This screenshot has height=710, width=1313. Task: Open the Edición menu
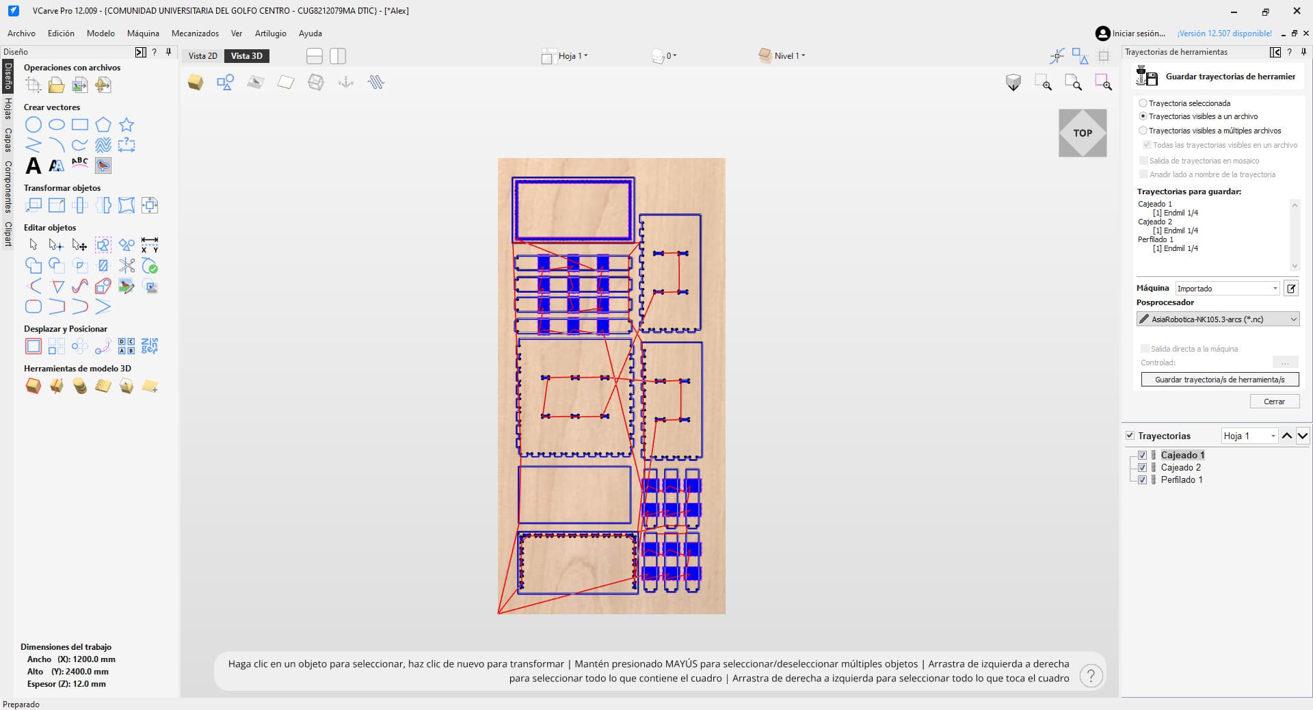point(61,33)
